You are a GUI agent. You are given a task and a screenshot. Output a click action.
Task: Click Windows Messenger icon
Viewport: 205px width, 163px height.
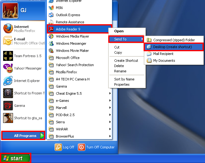point(51,43)
